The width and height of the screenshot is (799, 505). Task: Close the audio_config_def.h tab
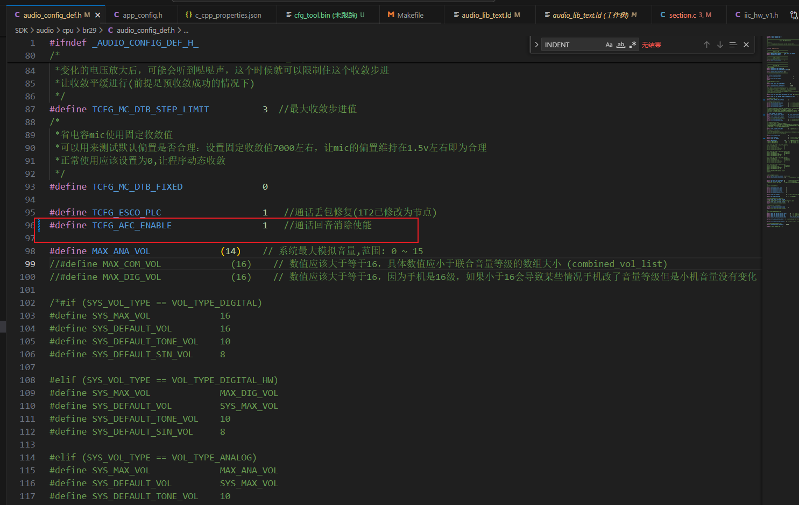[97, 15]
